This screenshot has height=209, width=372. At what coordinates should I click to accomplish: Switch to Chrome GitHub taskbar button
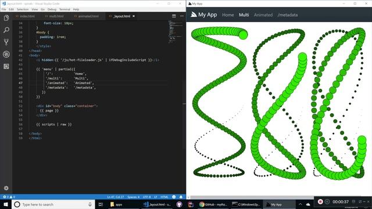[x=213, y=204]
